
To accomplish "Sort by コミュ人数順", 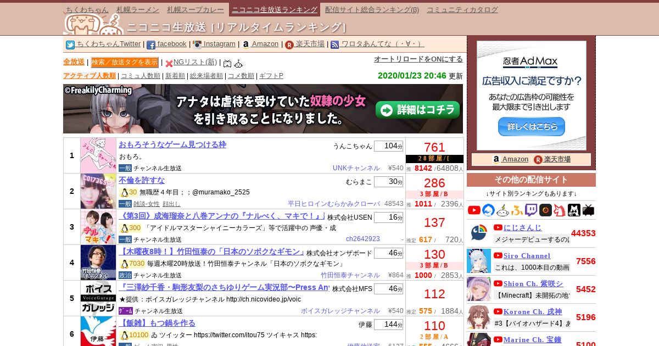I will point(141,76).
